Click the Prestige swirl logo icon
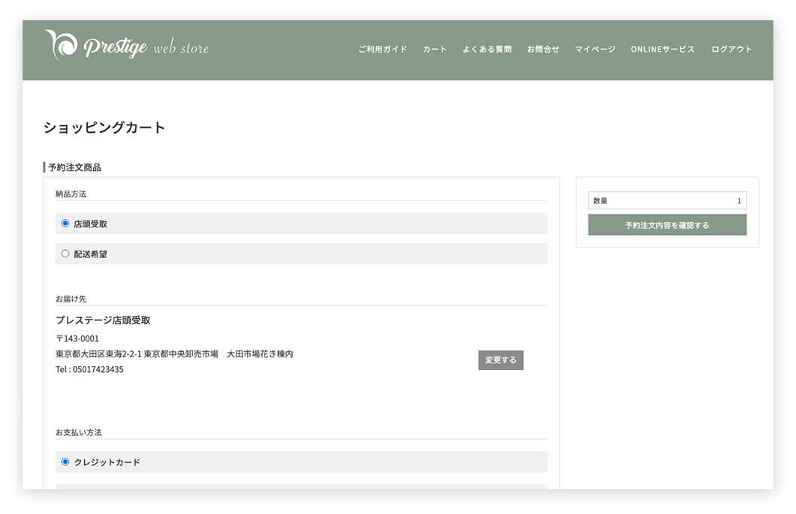Viewport: 796px width, 514px height. coord(61,45)
